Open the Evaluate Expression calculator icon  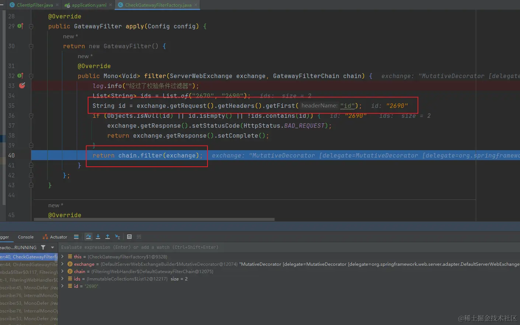pyautogui.click(x=129, y=237)
